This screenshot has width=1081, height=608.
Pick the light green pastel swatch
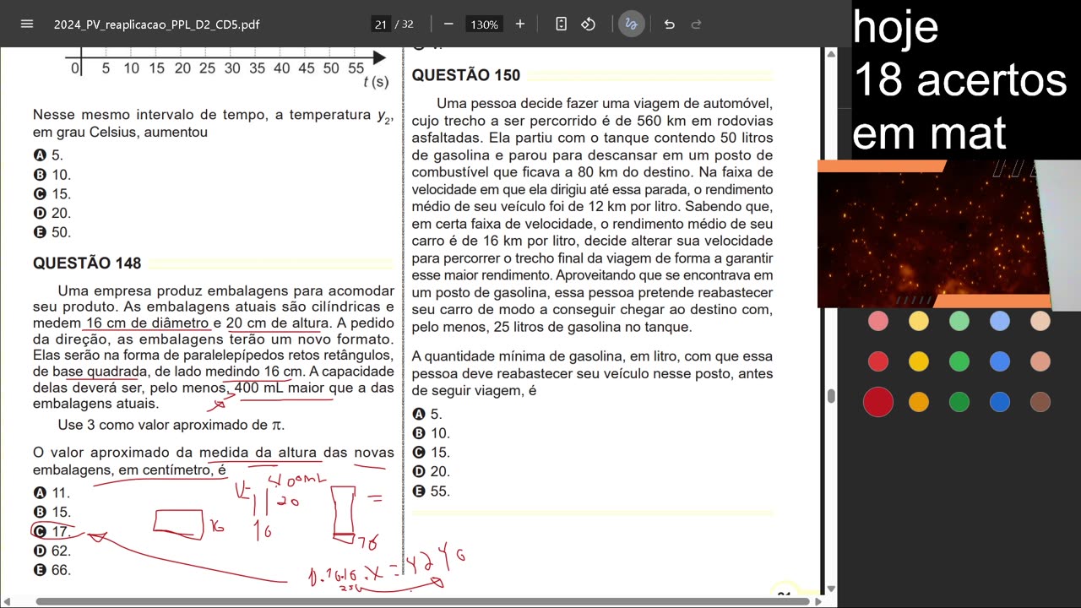pos(959,321)
